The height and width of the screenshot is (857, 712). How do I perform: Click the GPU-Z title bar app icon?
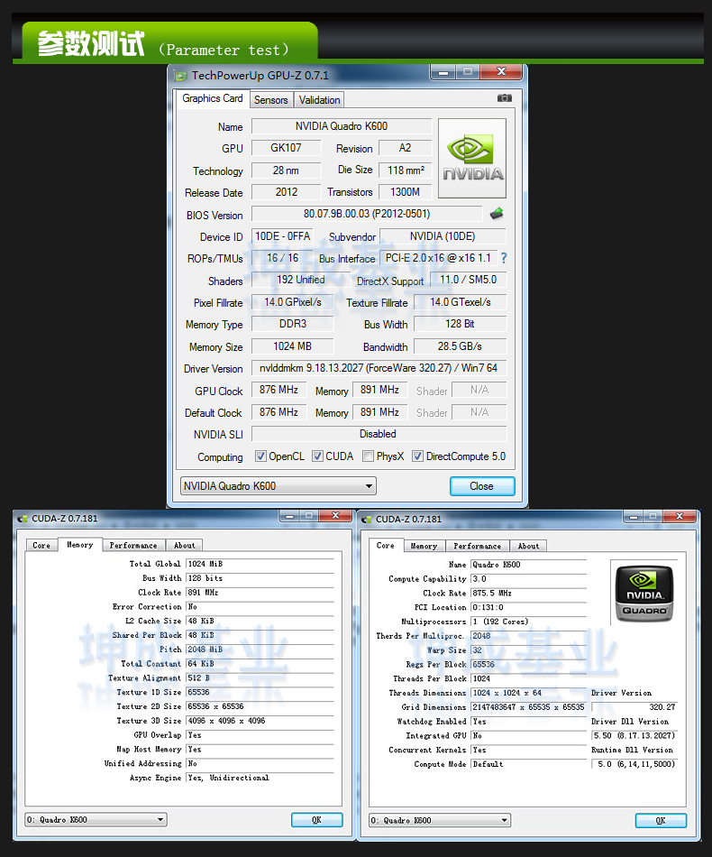180,76
